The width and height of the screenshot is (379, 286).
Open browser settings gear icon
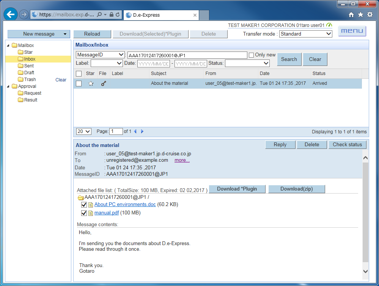370,15
